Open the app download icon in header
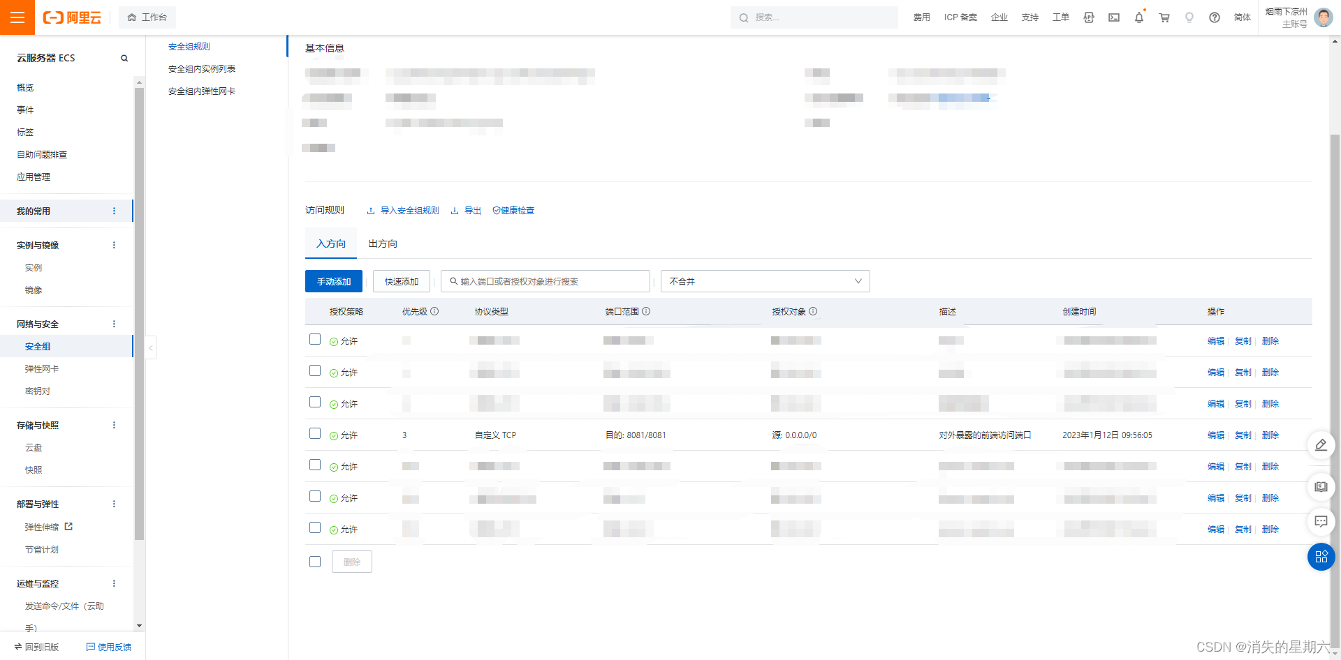 point(1089,17)
